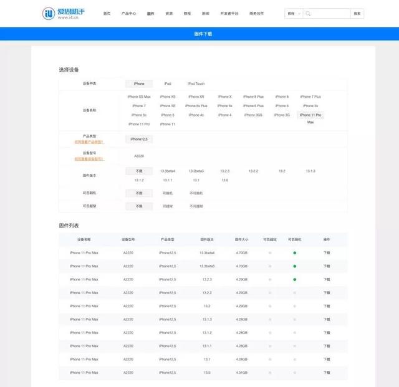The width and height of the screenshot is (399, 387).
Task: Click green flashable dot for 13.3beta3 row
Action: coord(295,266)
